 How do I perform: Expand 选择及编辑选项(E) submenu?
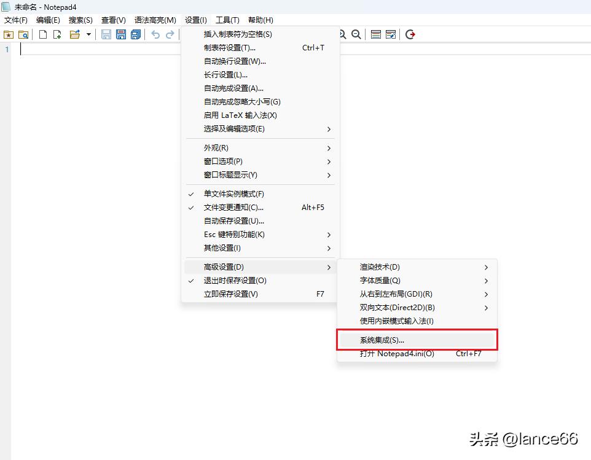click(260, 129)
